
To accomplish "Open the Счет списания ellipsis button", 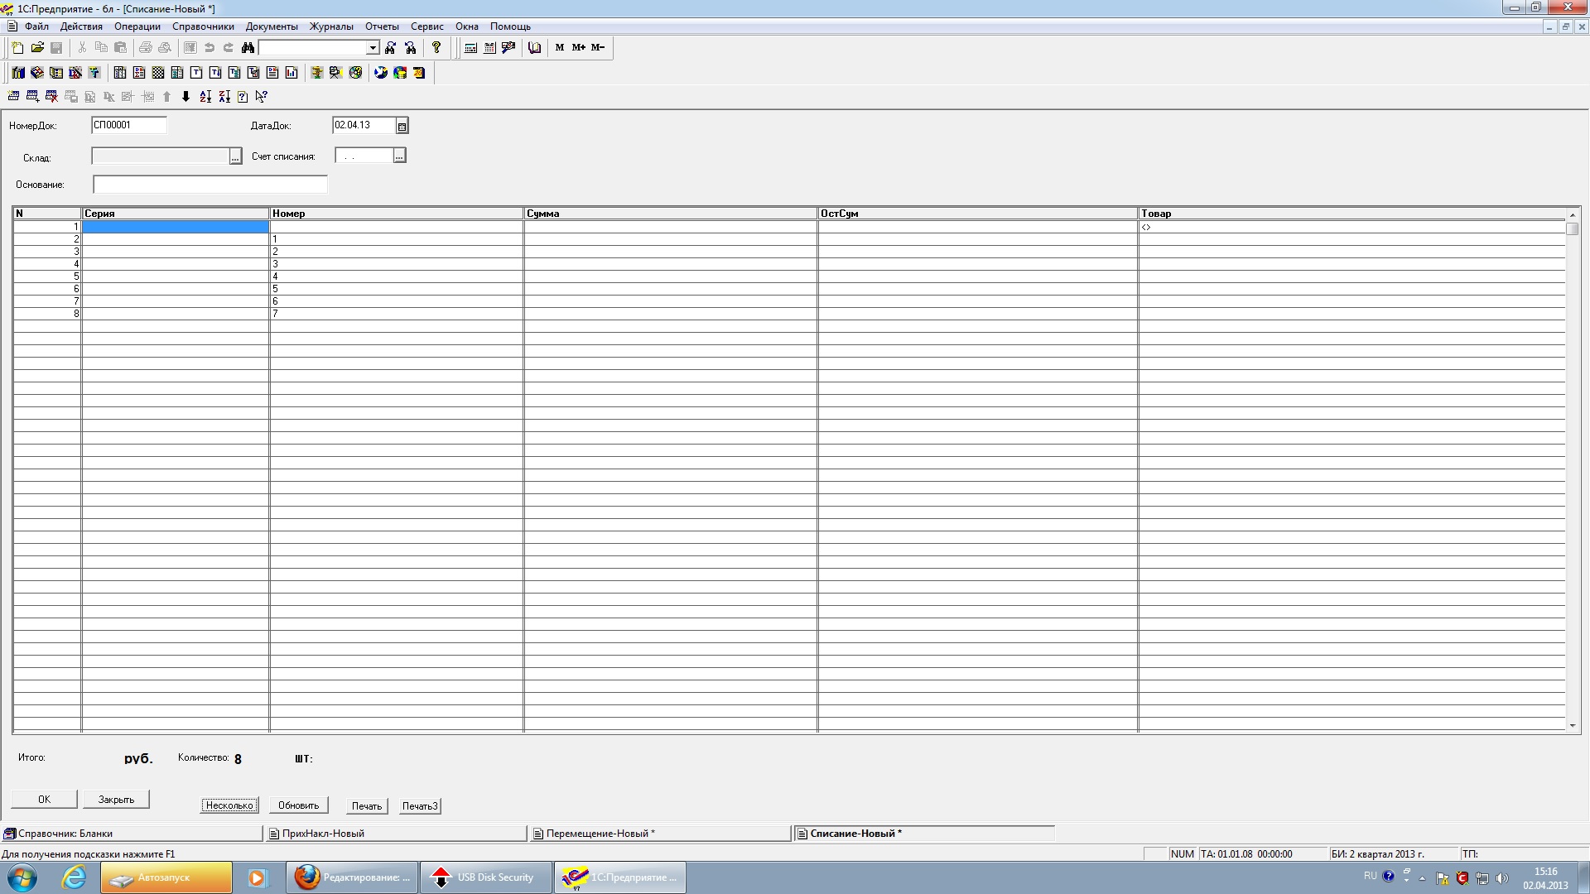I will (x=399, y=156).
